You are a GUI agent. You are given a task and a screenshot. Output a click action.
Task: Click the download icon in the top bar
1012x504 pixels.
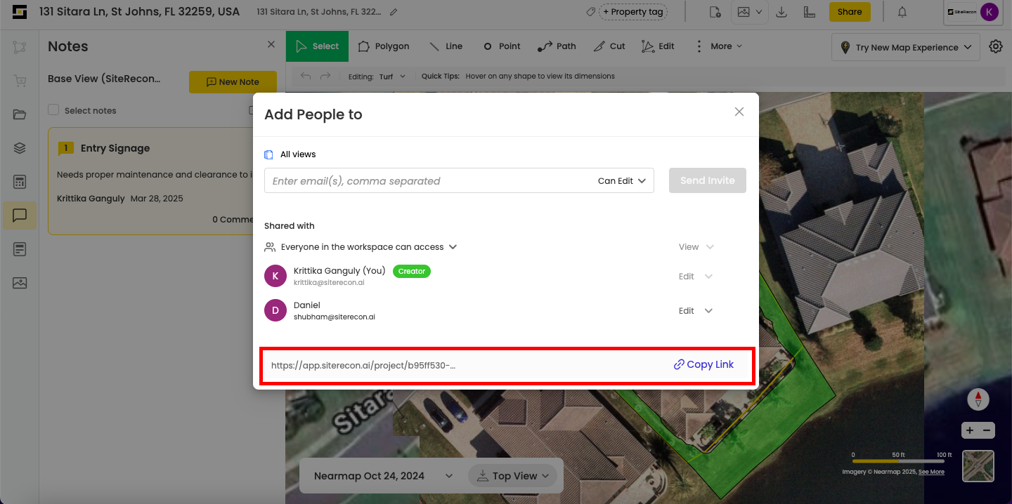[781, 12]
